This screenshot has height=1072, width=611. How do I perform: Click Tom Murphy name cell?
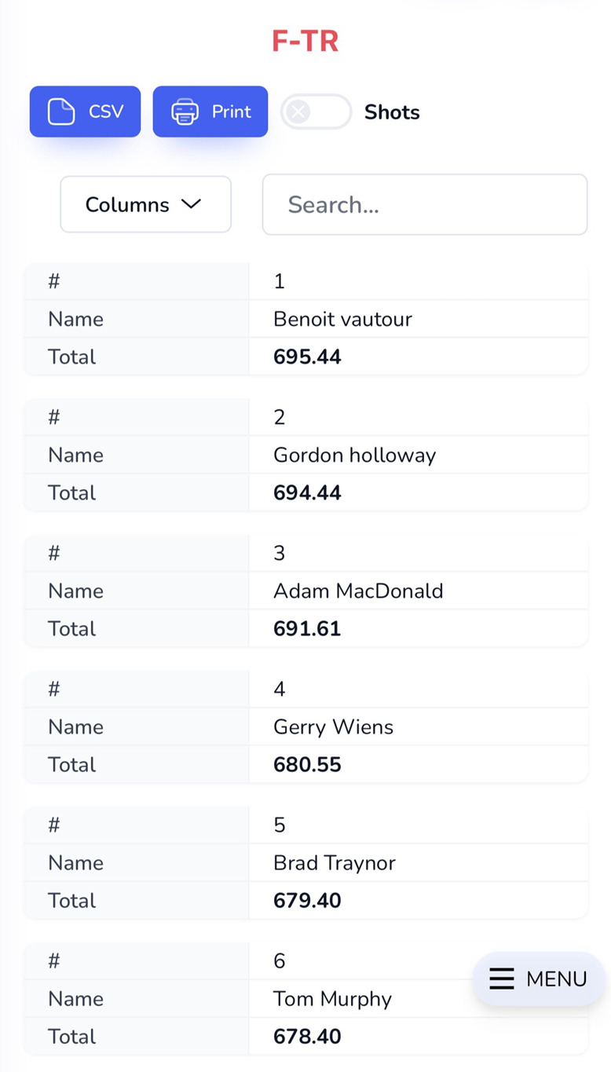[x=332, y=998]
